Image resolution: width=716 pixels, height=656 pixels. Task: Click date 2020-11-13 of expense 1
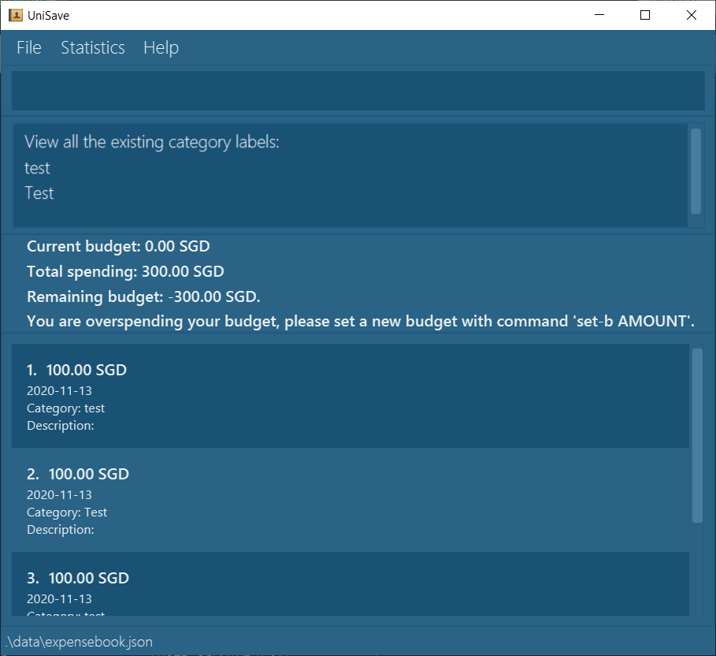click(x=59, y=391)
